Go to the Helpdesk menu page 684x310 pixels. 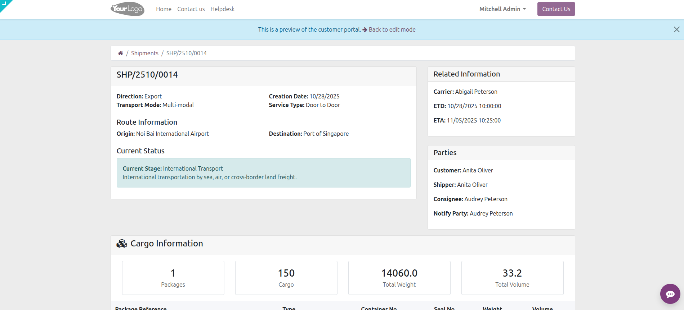coord(222,9)
